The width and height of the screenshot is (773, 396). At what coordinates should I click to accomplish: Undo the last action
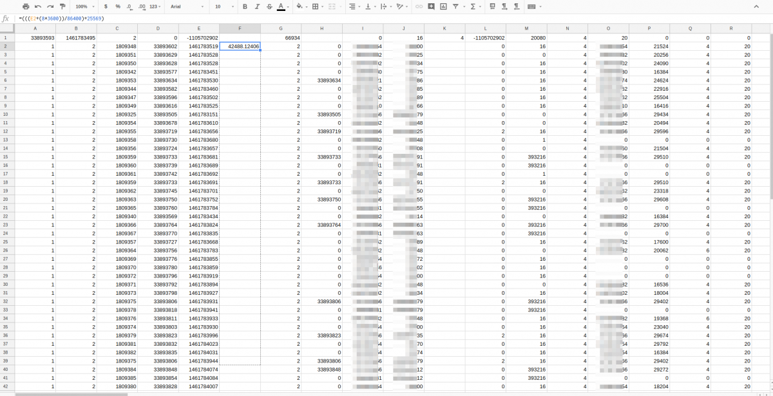point(38,6)
